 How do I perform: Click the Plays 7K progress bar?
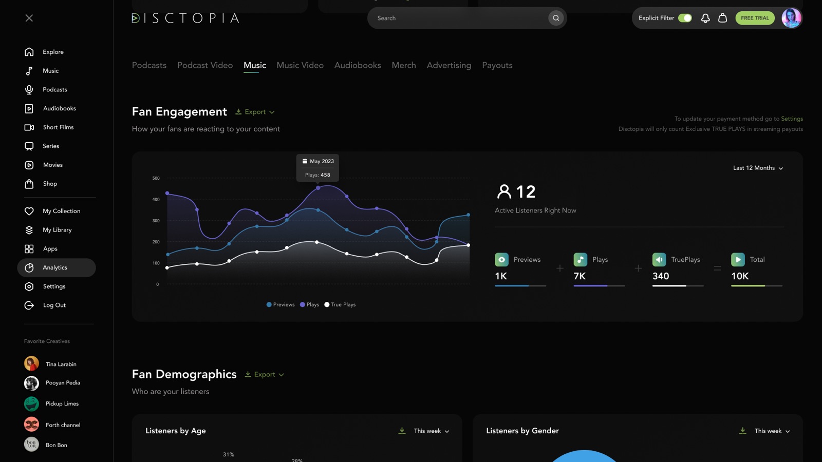tap(599, 286)
